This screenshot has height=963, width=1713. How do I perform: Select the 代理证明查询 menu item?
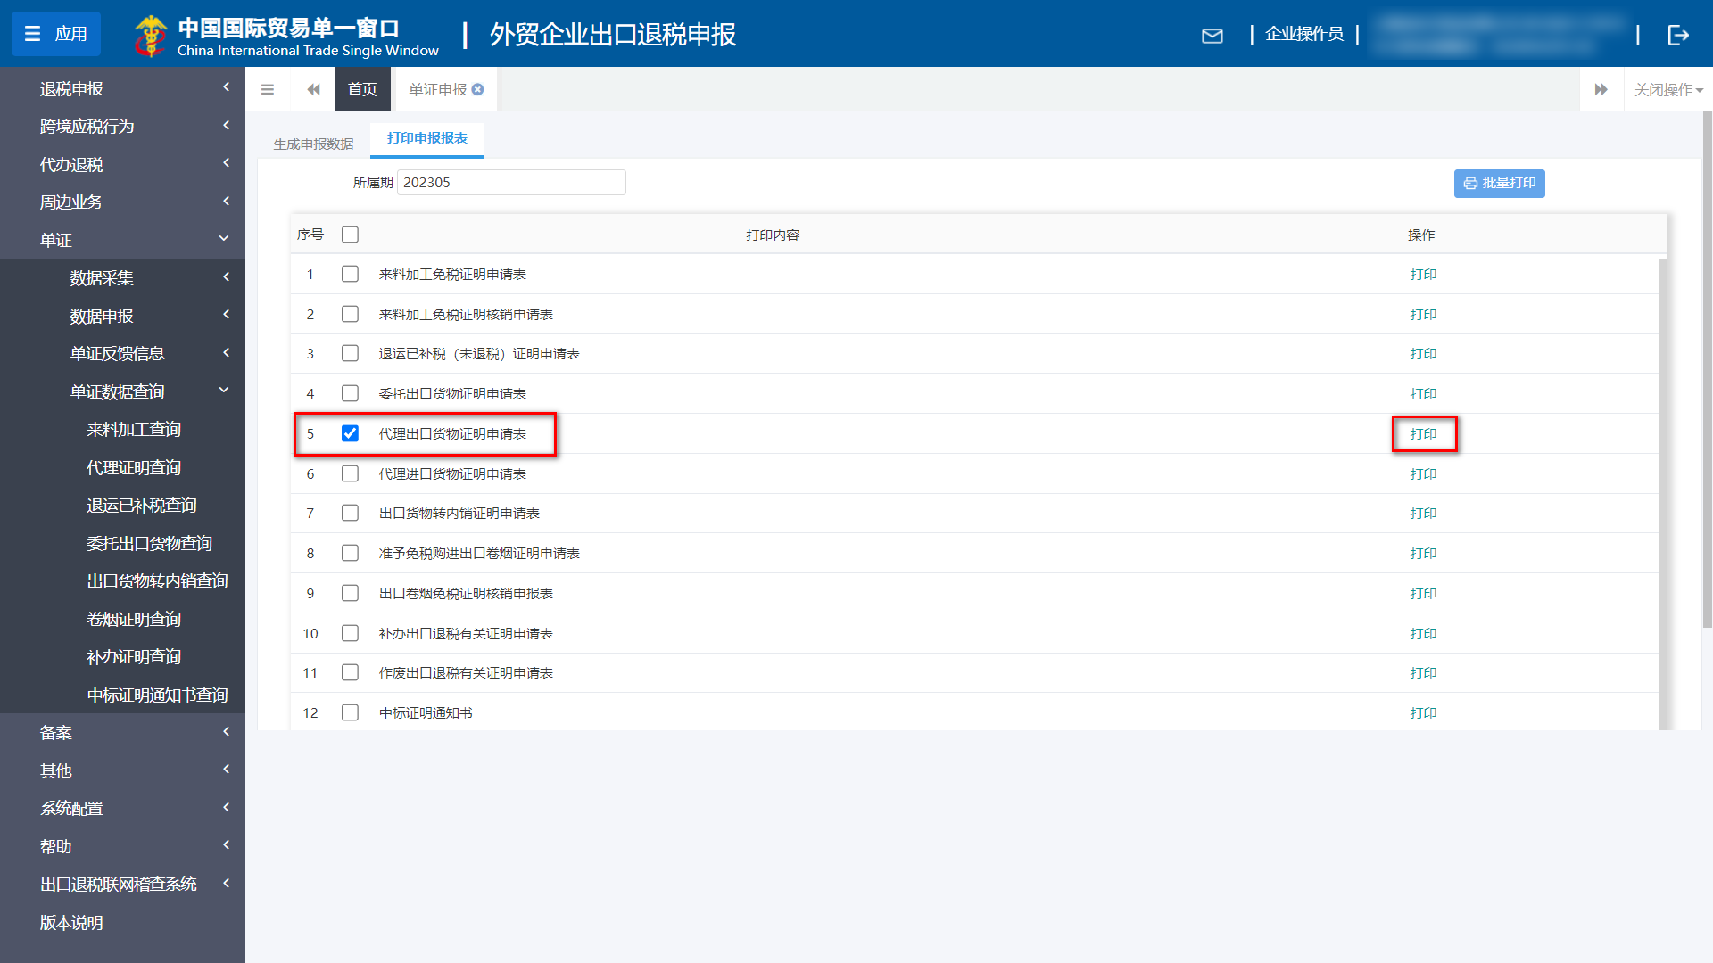[134, 466]
